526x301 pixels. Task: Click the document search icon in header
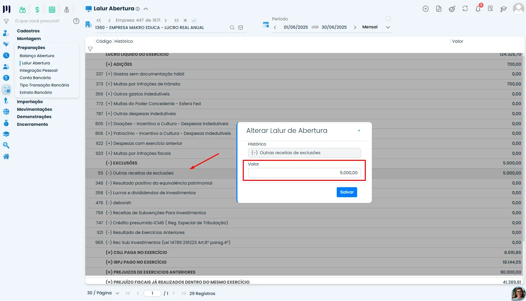(491, 9)
